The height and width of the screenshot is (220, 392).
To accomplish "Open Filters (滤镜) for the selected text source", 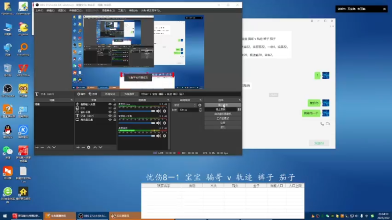I will 93,94.
